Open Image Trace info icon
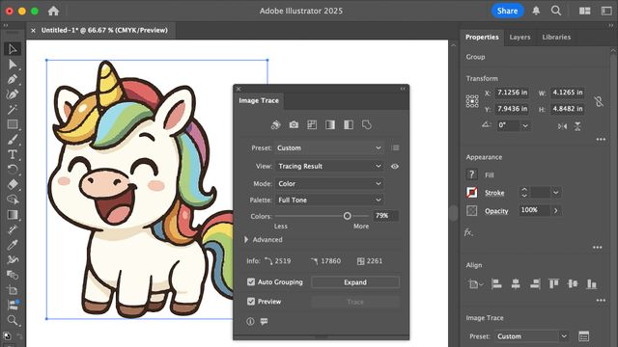Image resolution: width=618 pixels, height=347 pixels. pyautogui.click(x=250, y=321)
